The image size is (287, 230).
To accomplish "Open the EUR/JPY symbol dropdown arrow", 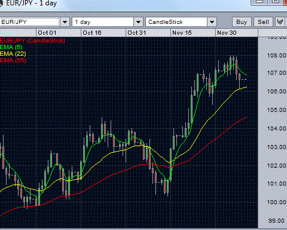I will [x=65, y=22].
